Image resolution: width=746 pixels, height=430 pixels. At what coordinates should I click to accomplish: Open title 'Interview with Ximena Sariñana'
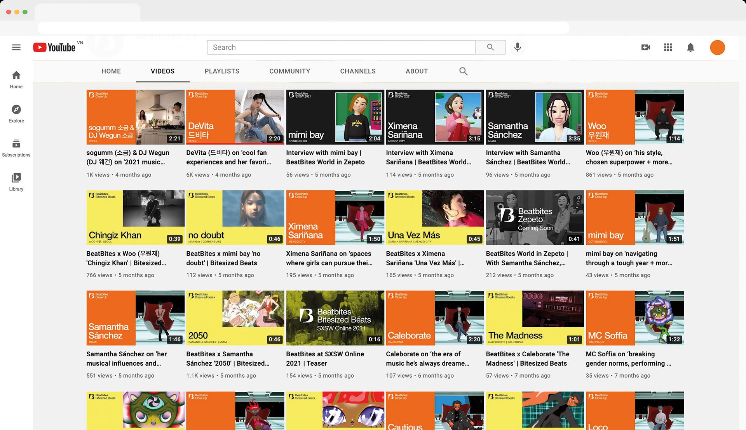pyautogui.click(x=429, y=157)
